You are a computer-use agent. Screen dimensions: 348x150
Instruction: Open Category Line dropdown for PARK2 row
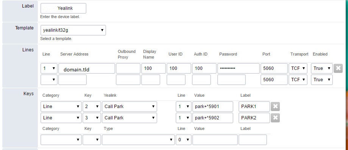[61, 118]
